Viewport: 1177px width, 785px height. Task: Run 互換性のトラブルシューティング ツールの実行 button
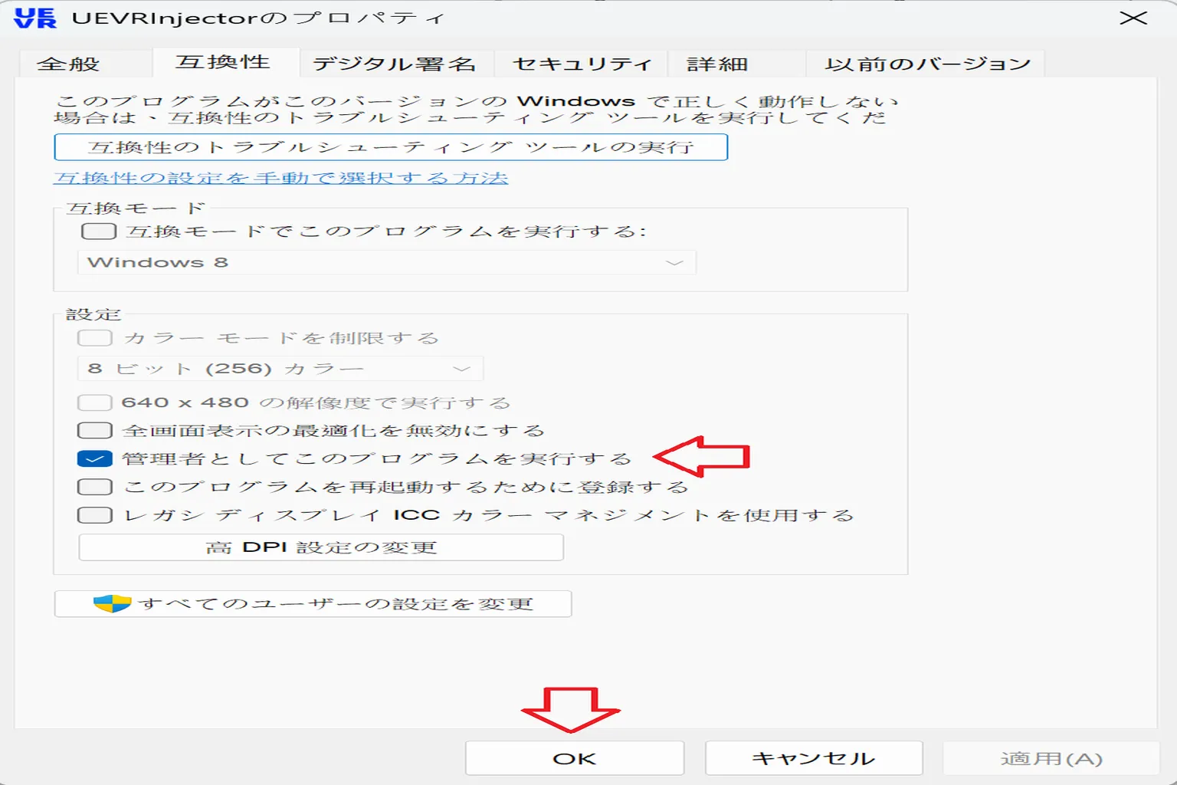391,147
